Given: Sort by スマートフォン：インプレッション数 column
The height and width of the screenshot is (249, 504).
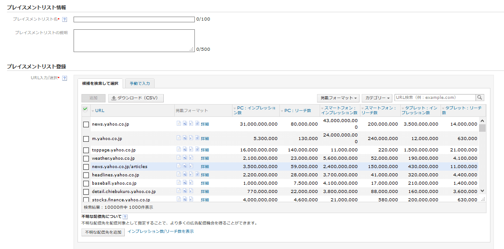Looking at the screenshot, I should click(339, 111).
